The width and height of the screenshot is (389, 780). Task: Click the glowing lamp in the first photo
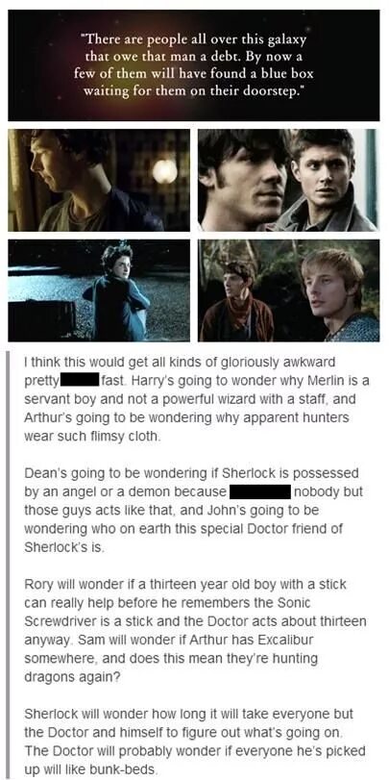pos(164,171)
